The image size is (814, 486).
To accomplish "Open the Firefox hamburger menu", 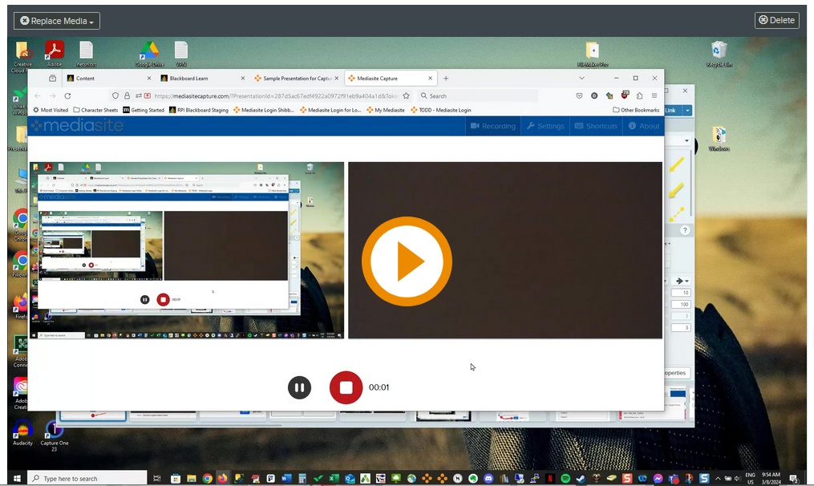I will 654,96.
